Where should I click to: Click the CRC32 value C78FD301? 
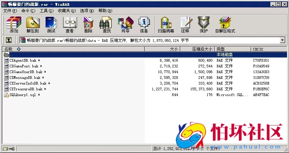pyautogui.click(x=261, y=60)
